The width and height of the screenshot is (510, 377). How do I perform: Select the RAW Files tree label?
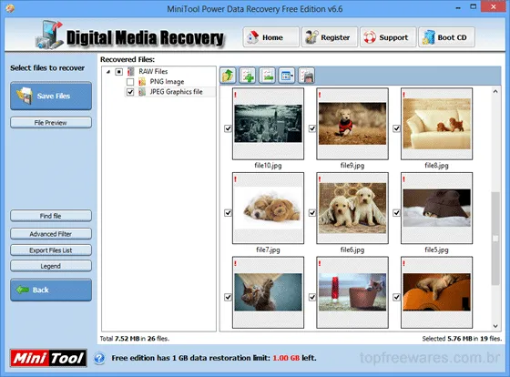(x=153, y=71)
